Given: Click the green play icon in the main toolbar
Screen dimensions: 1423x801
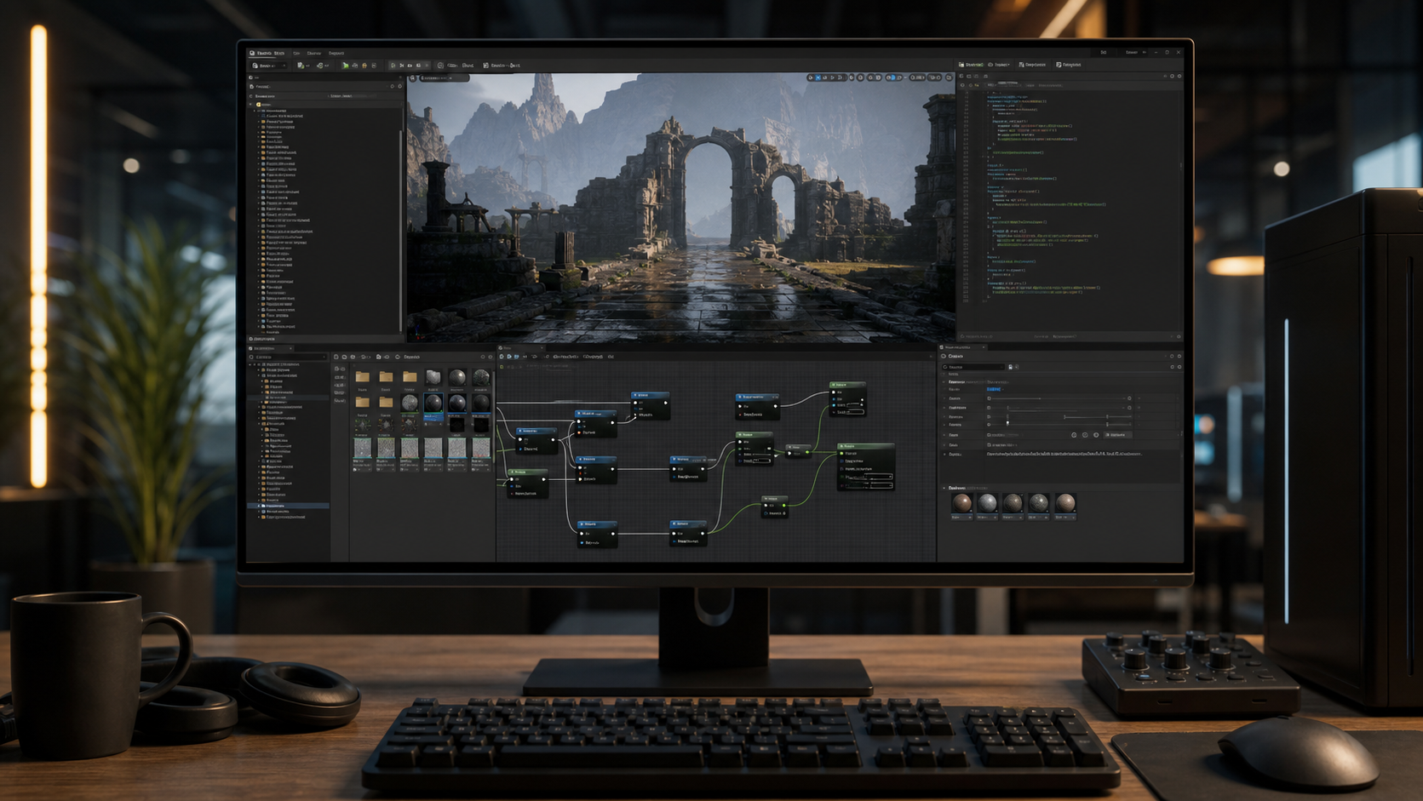Looking at the screenshot, I should [x=346, y=66].
